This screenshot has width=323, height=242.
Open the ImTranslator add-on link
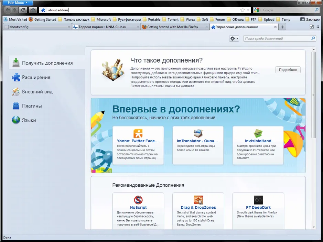click(197, 141)
